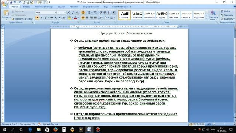Apply the Обычный normal style
This screenshot has width=236, height=133.
click(149, 15)
